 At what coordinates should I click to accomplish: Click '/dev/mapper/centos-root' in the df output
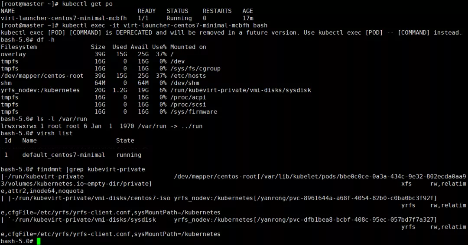pos(42,76)
